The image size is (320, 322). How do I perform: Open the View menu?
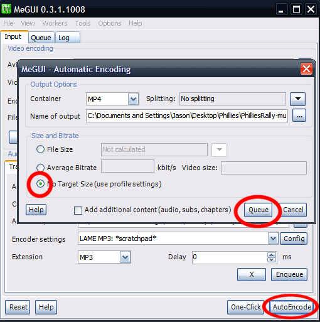click(x=28, y=23)
